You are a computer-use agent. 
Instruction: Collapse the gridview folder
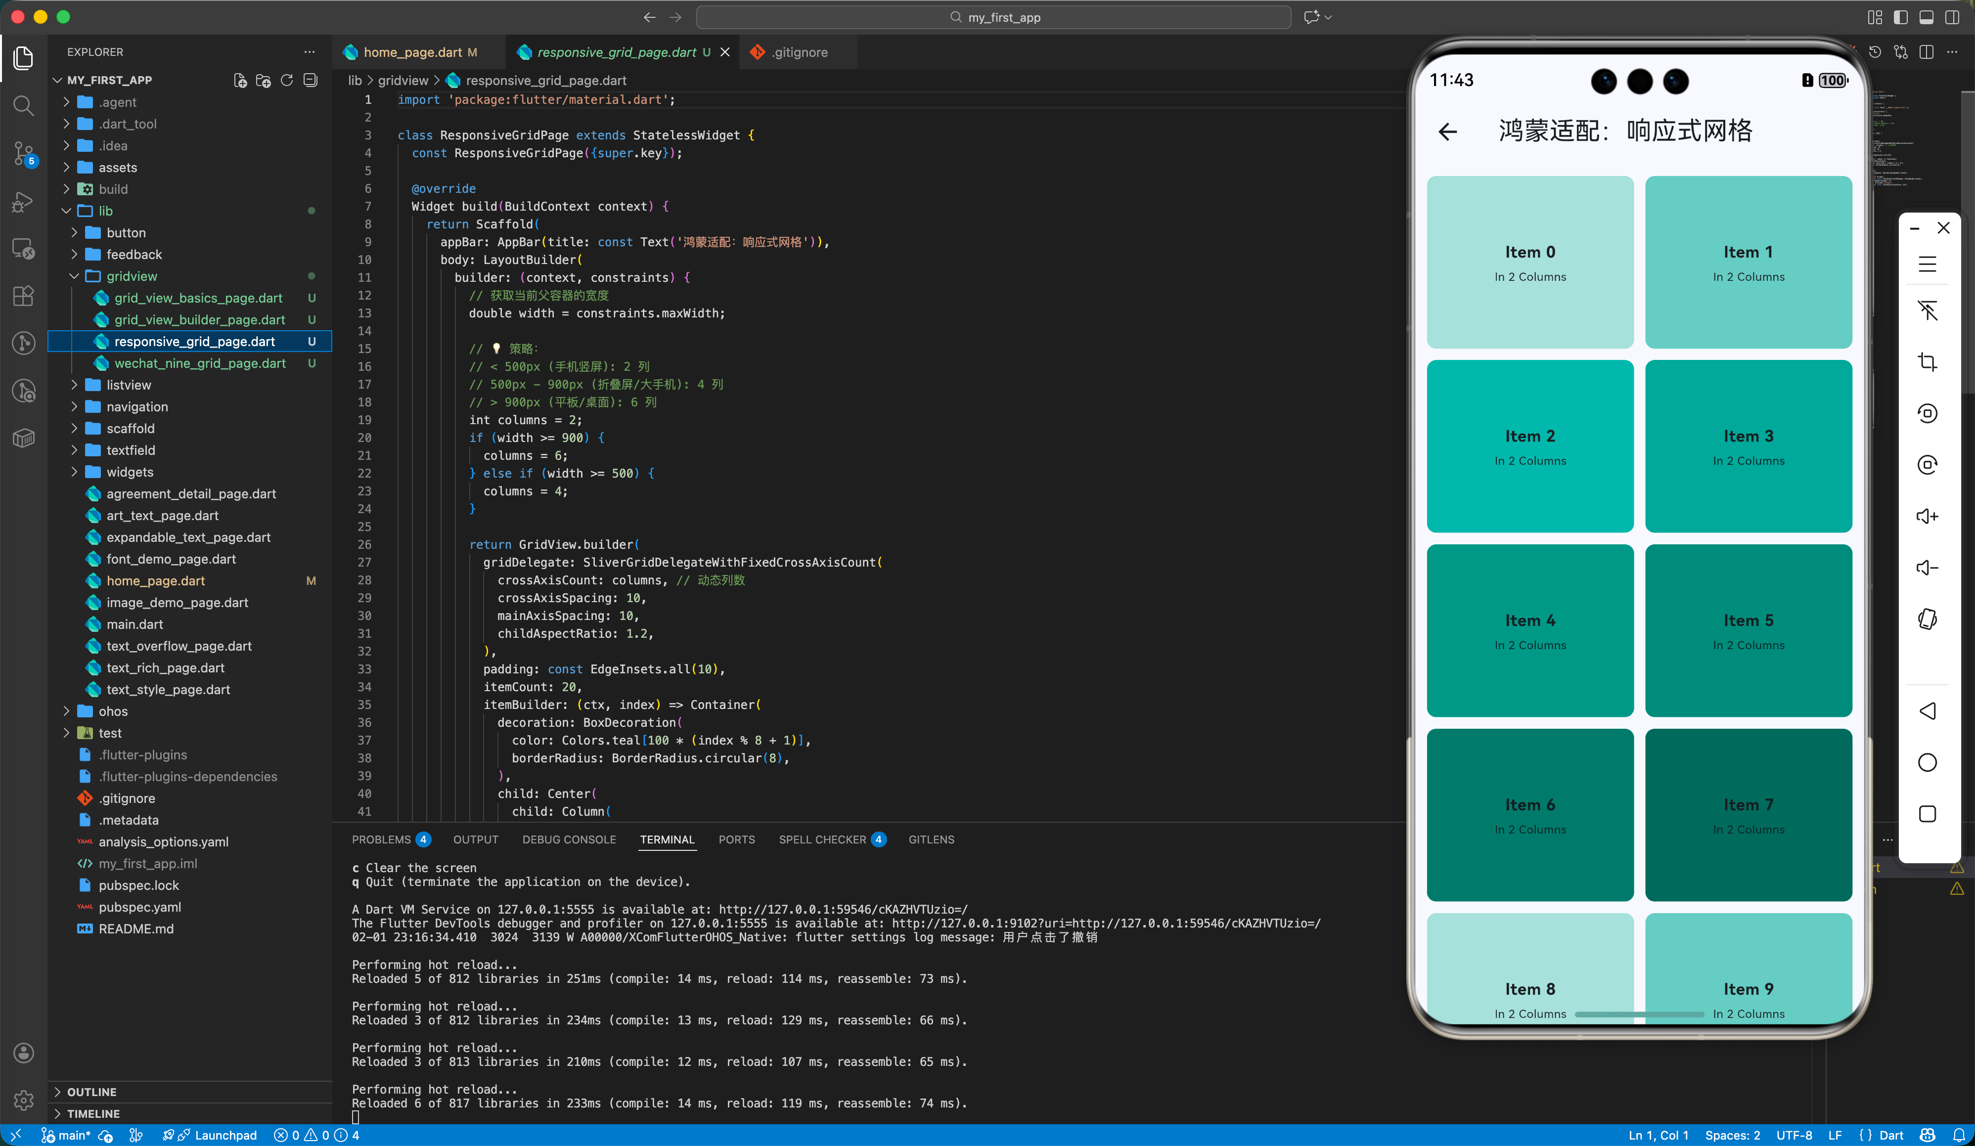(132, 276)
